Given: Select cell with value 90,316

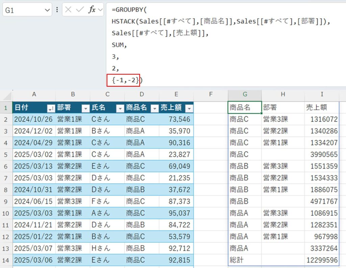Looking at the screenshot, I should point(176,143).
